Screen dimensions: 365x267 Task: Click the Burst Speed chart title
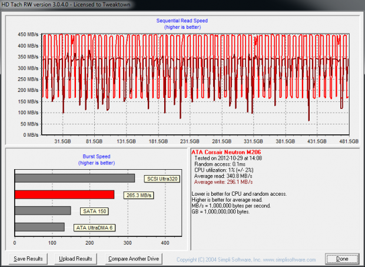pyautogui.click(x=97, y=157)
